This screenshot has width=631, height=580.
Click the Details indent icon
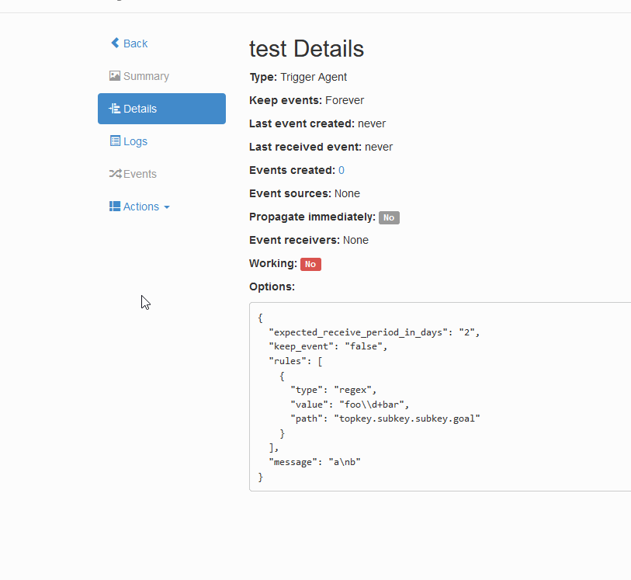pyautogui.click(x=115, y=108)
